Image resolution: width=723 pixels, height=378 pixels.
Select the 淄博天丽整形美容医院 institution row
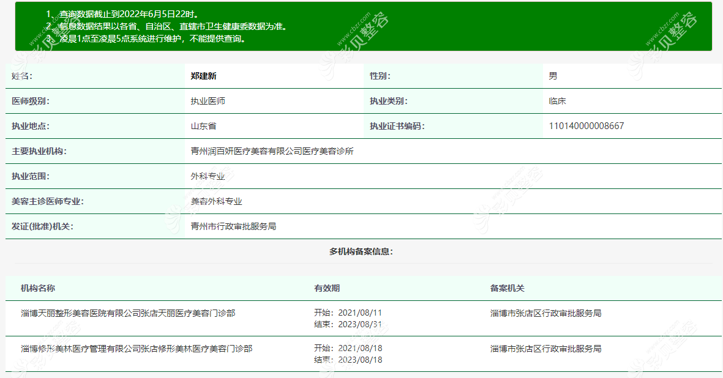(x=364, y=319)
